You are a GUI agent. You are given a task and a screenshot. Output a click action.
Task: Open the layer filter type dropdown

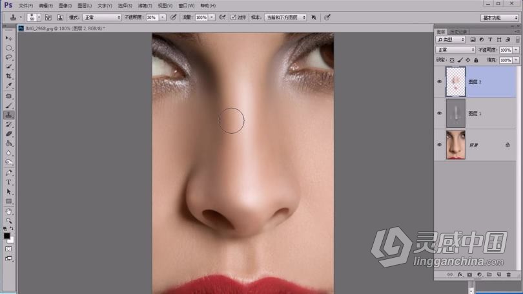[450, 39]
